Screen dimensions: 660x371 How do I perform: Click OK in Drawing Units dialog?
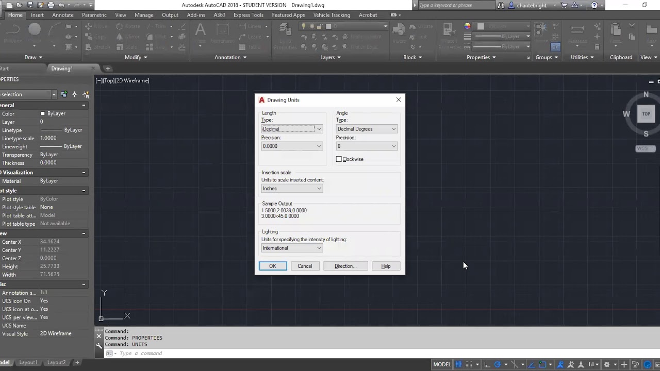[273, 266]
